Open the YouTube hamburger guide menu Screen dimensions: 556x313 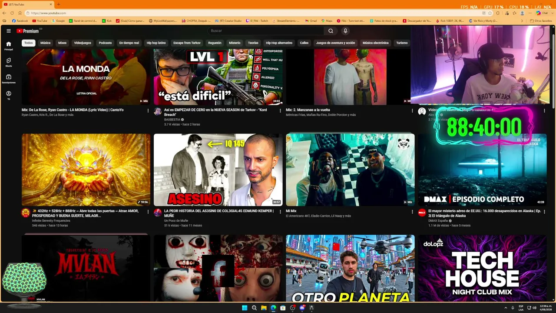click(x=9, y=31)
